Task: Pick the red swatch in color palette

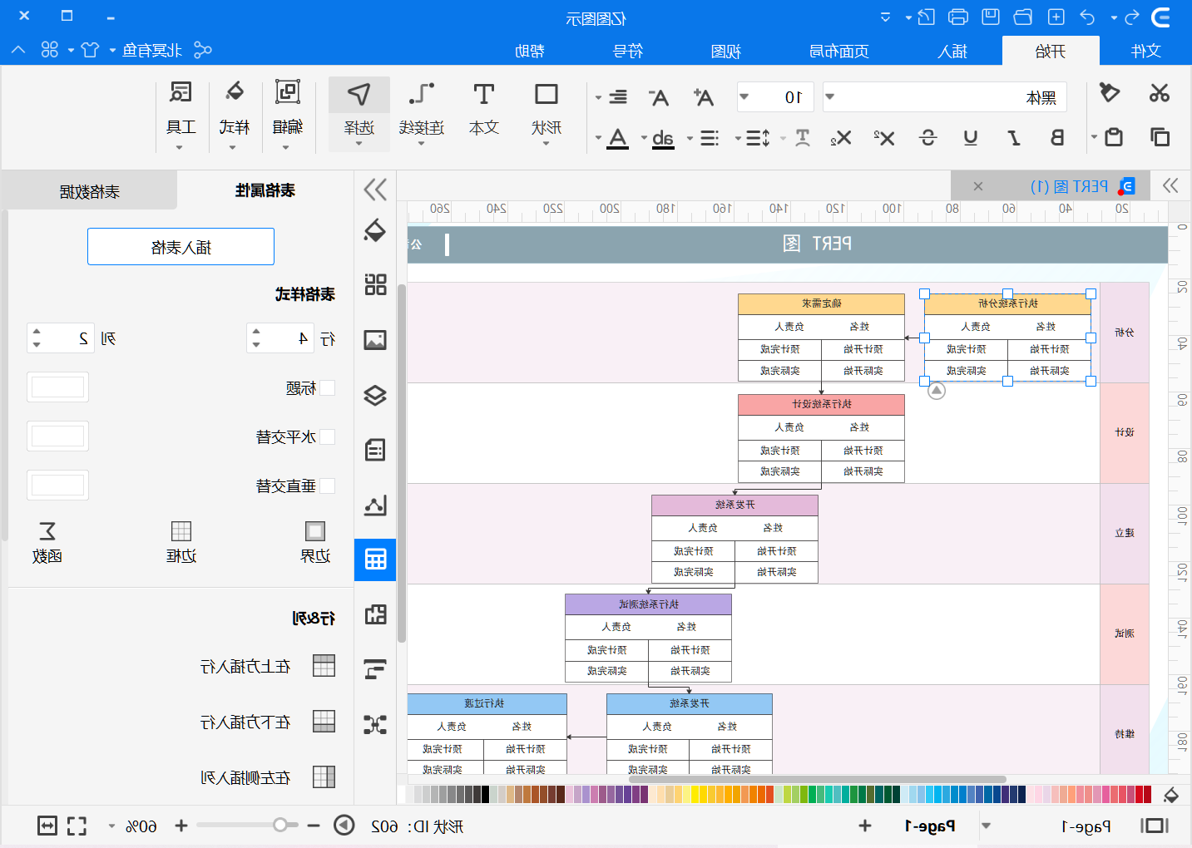Action: point(1146,794)
